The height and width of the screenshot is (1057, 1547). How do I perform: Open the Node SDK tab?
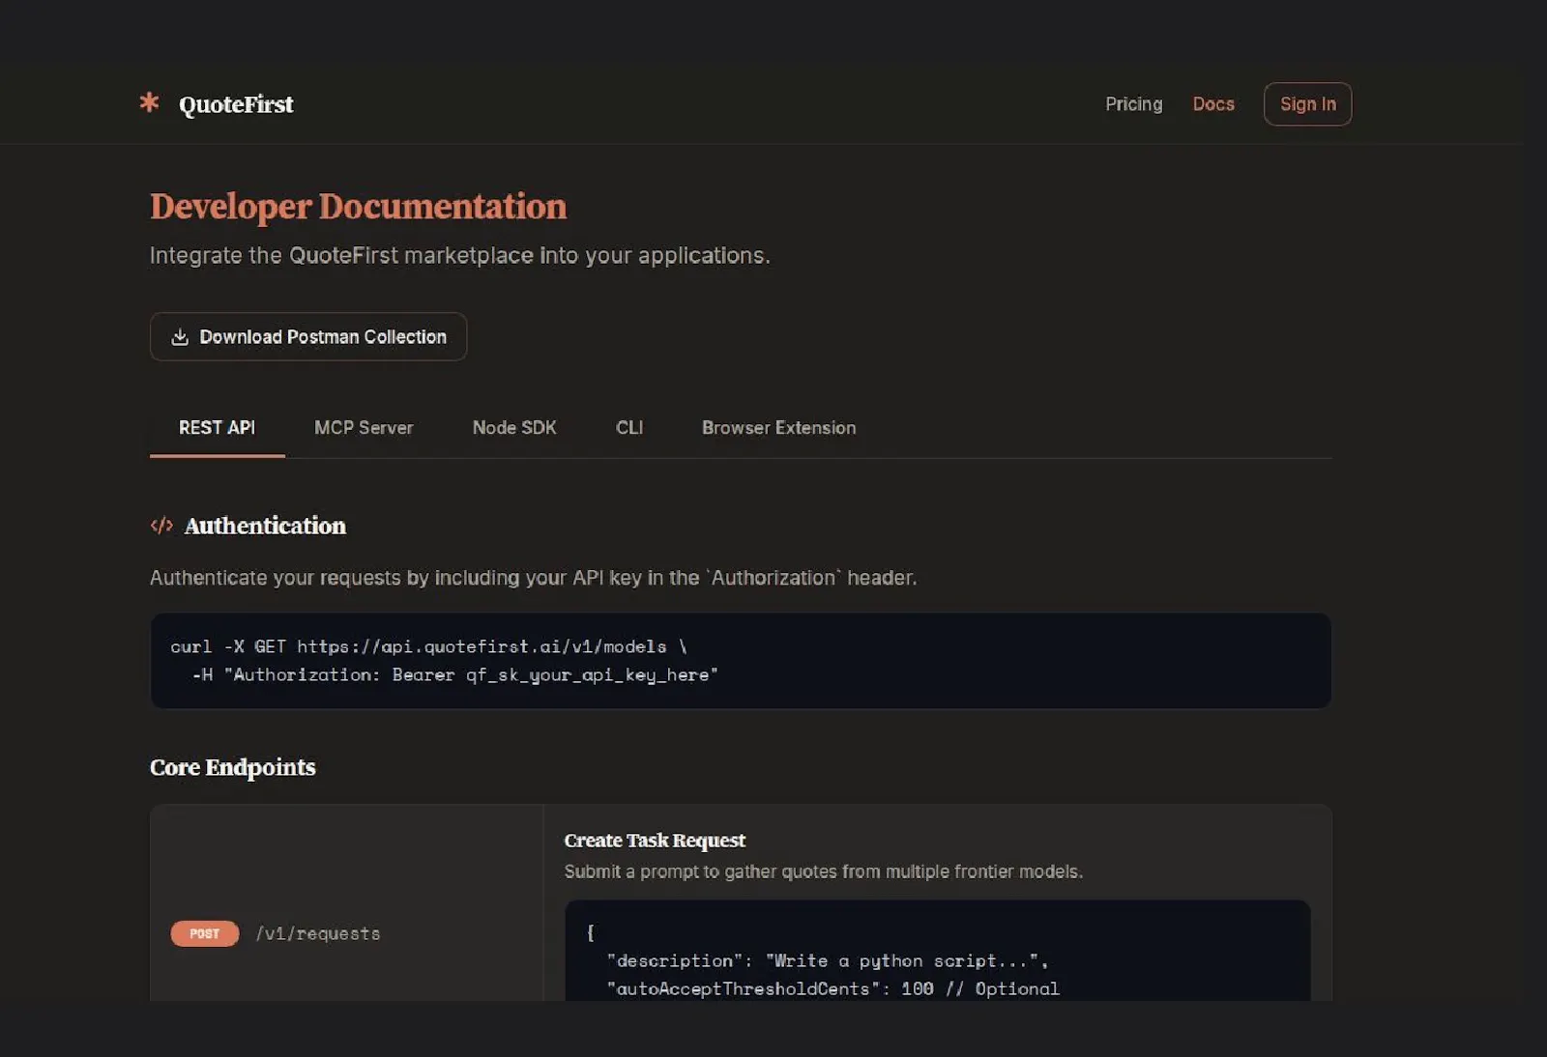[x=514, y=427]
